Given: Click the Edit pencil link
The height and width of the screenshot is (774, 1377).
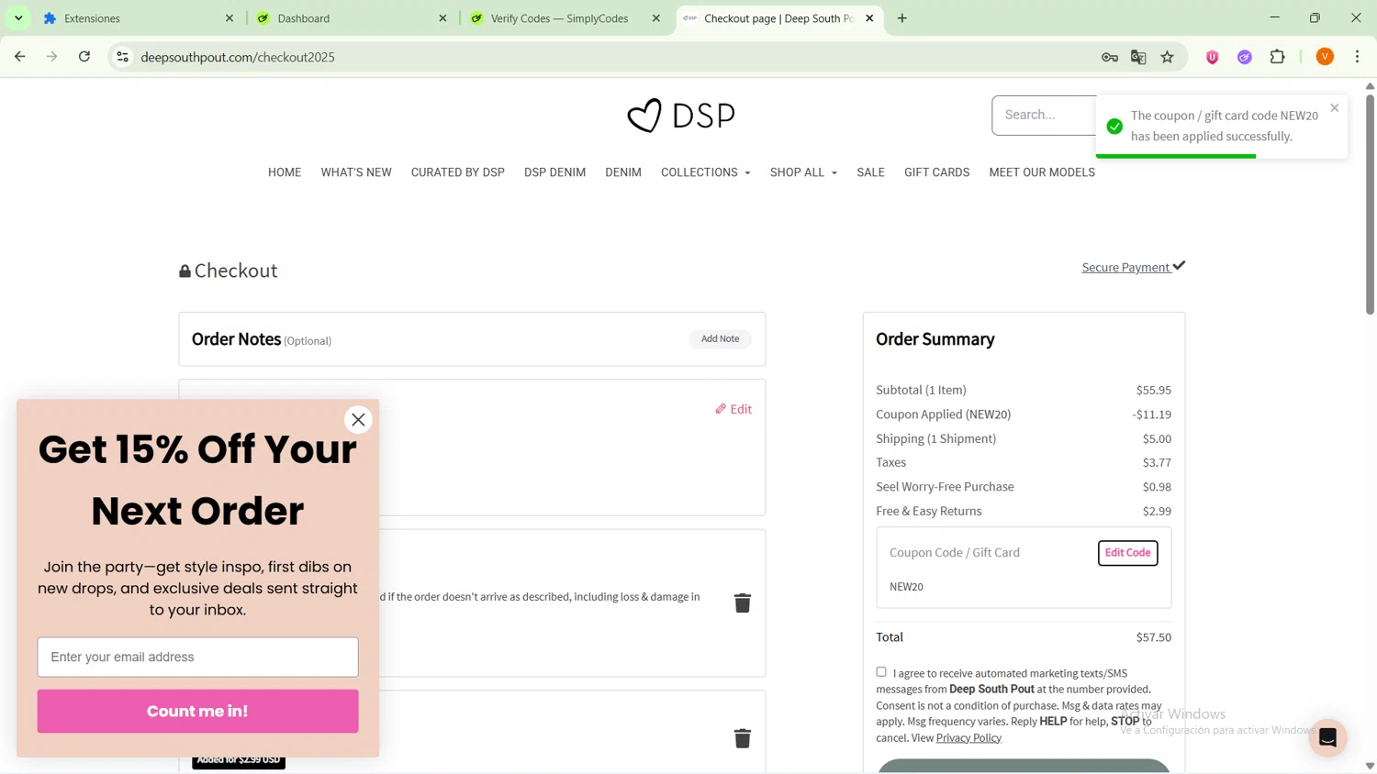Looking at the screenshot, I should [733, 409].
